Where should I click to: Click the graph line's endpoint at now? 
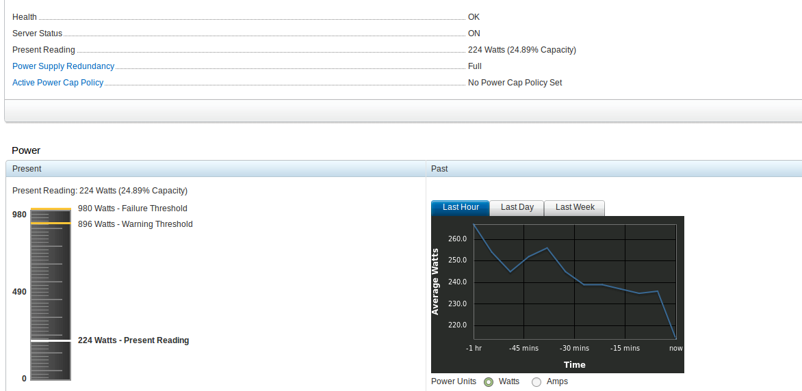tap(675, 338)
